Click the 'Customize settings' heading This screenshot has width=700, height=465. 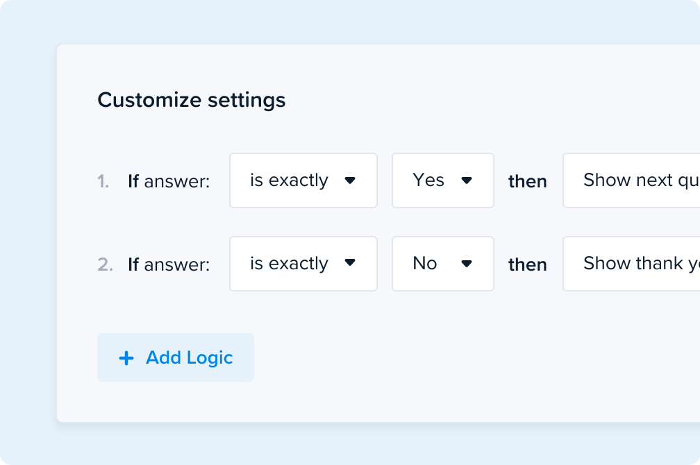[x=191, y=100]
